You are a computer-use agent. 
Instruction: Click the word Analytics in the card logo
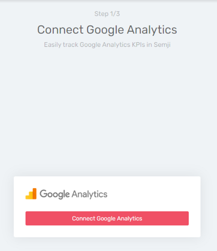pos(90,194)
